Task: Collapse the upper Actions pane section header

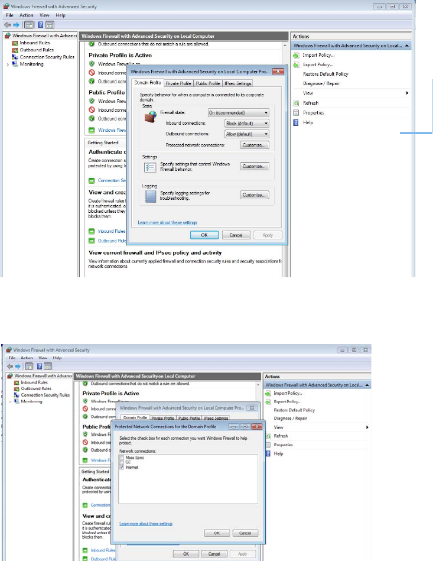Action: tap(407, 46)
